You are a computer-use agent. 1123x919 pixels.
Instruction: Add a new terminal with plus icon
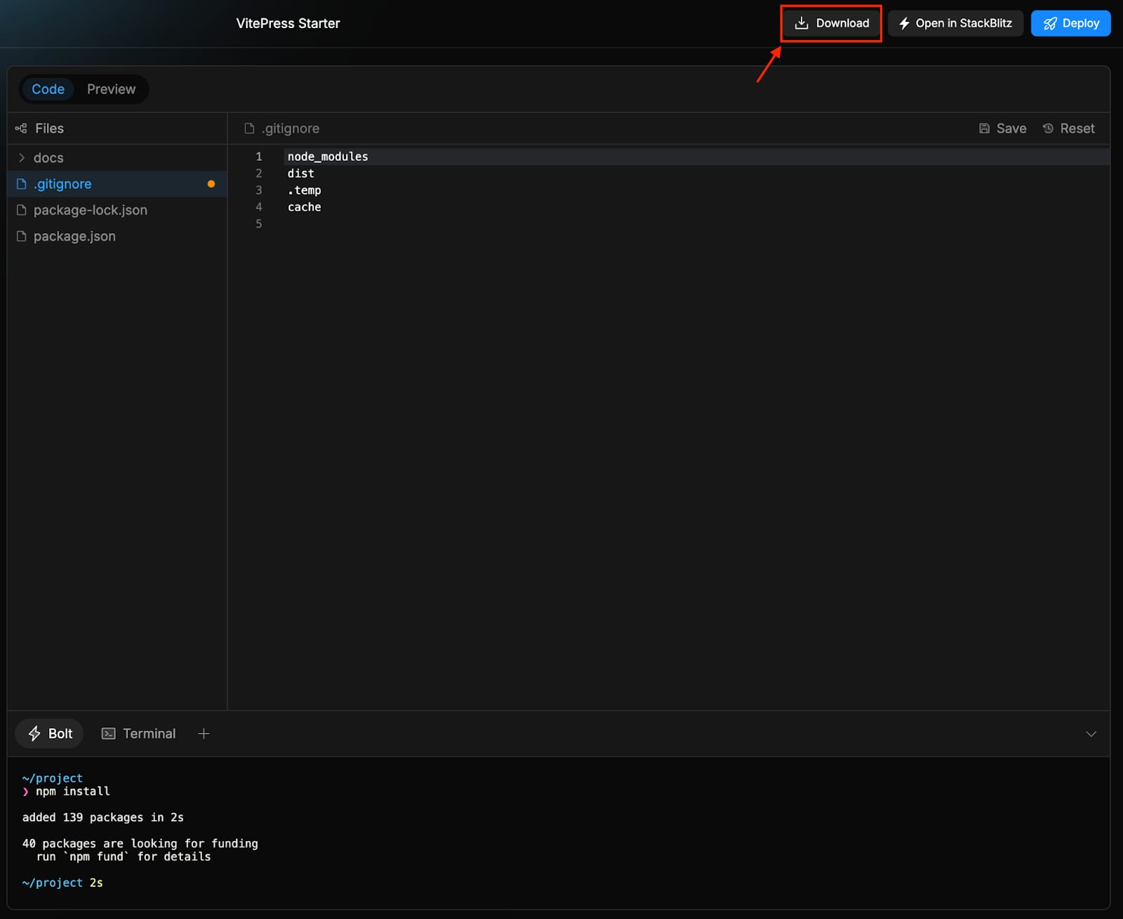click(204, 734)
